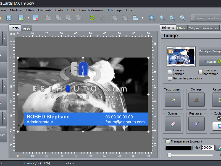
Task: Click the Carte 2 / 2 (100%) status bar entry
Action: click(x=38, y=163)
